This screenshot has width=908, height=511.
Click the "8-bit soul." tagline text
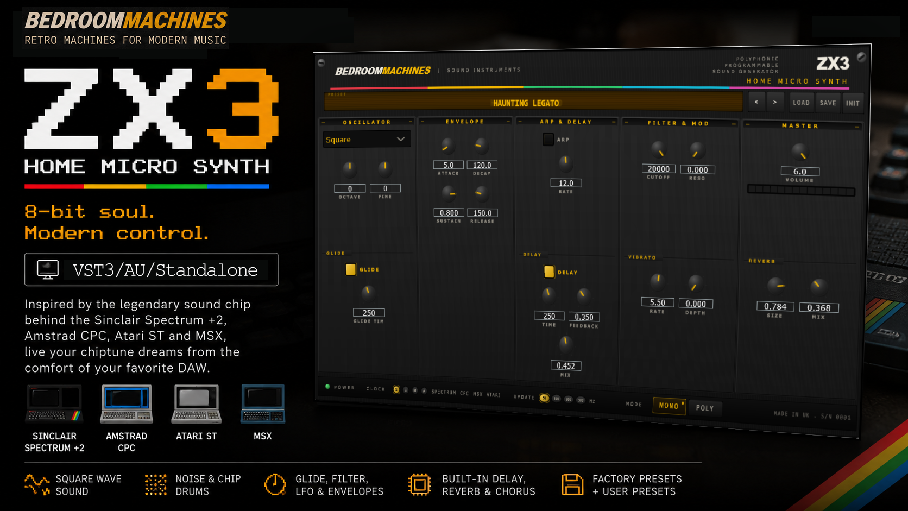[x=90, y=212]
